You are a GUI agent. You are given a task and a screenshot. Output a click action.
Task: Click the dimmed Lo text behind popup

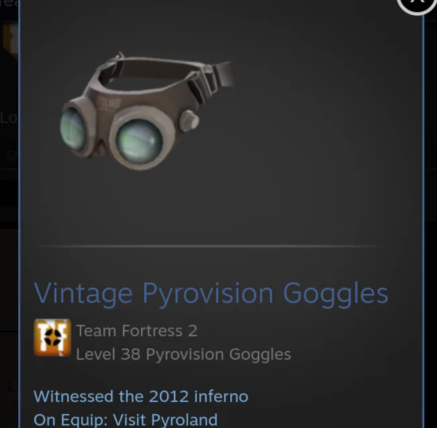(8, 117)
